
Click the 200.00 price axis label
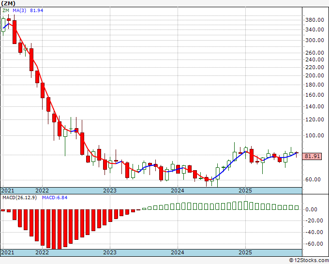(x=314, y=75)
